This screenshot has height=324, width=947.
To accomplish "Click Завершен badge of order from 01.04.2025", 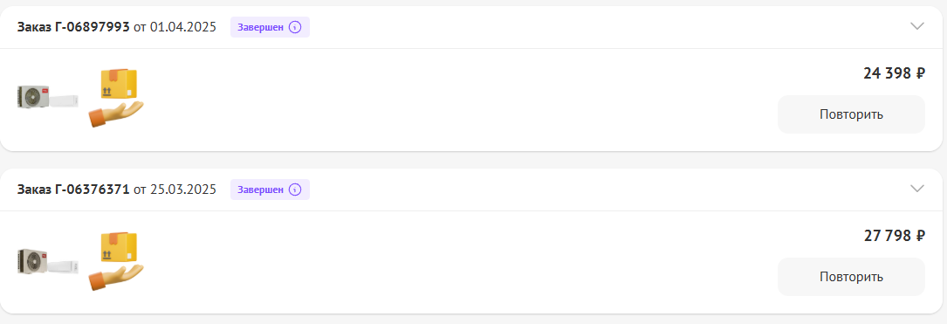I will coord(270,27).
